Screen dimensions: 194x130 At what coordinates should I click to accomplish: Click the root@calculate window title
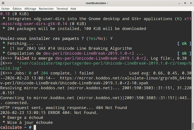(97, 3)
